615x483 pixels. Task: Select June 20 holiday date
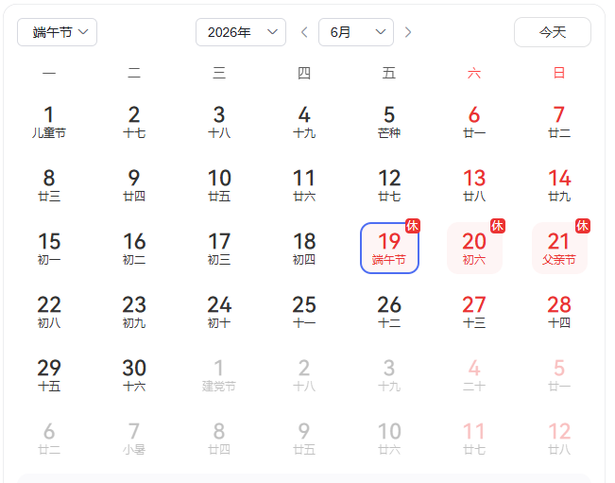click(x=474, y=248)
